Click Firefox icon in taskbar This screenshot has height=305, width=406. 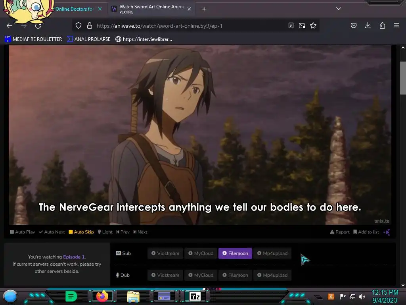[102, 296]
